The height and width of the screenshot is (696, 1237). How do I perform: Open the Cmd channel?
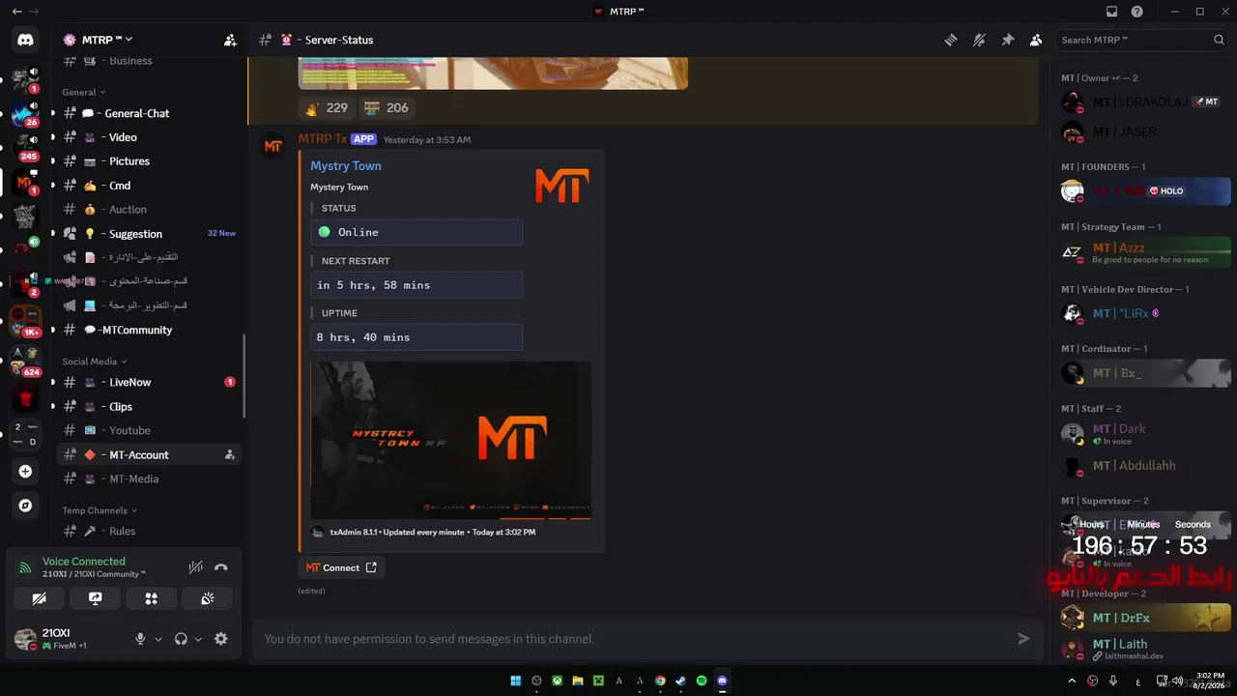click(149, 186)
